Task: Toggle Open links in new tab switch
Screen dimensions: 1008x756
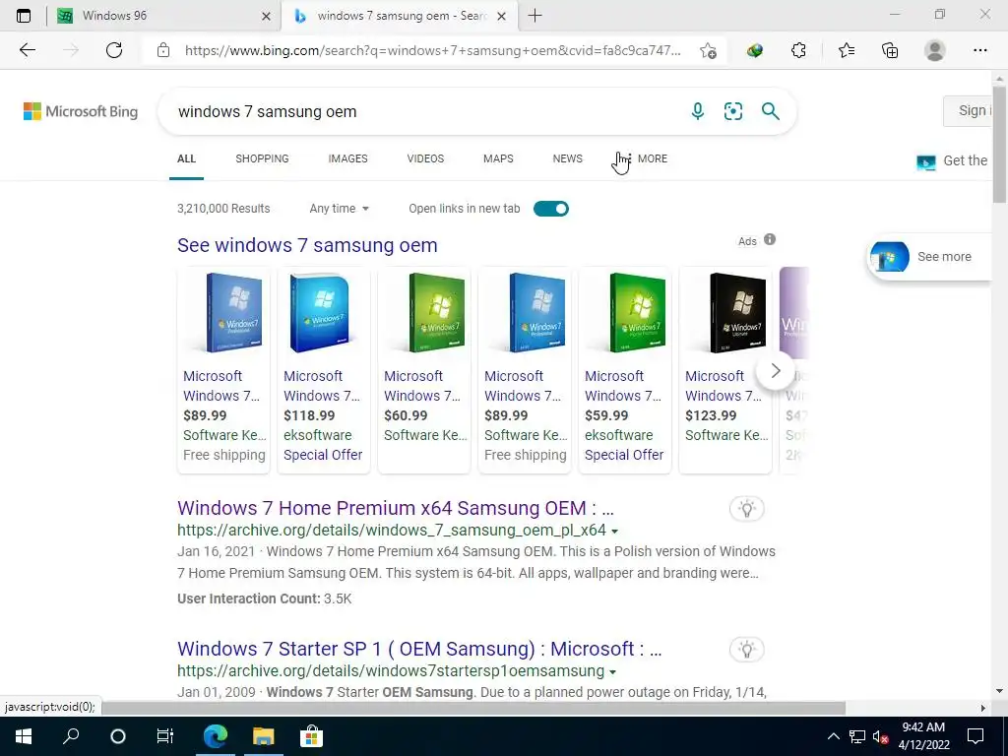Action: pyautogui.click(x=551, y=209)
